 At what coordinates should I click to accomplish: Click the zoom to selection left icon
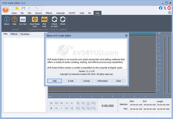click(78, 108)
